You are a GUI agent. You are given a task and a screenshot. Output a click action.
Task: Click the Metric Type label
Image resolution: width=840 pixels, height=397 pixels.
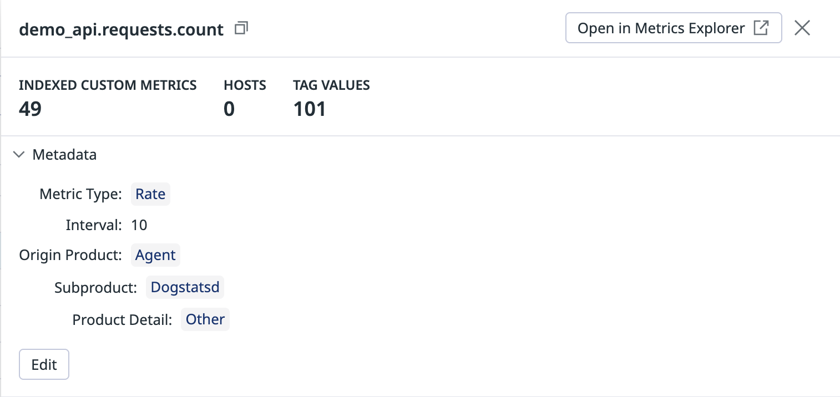point(80,194)
